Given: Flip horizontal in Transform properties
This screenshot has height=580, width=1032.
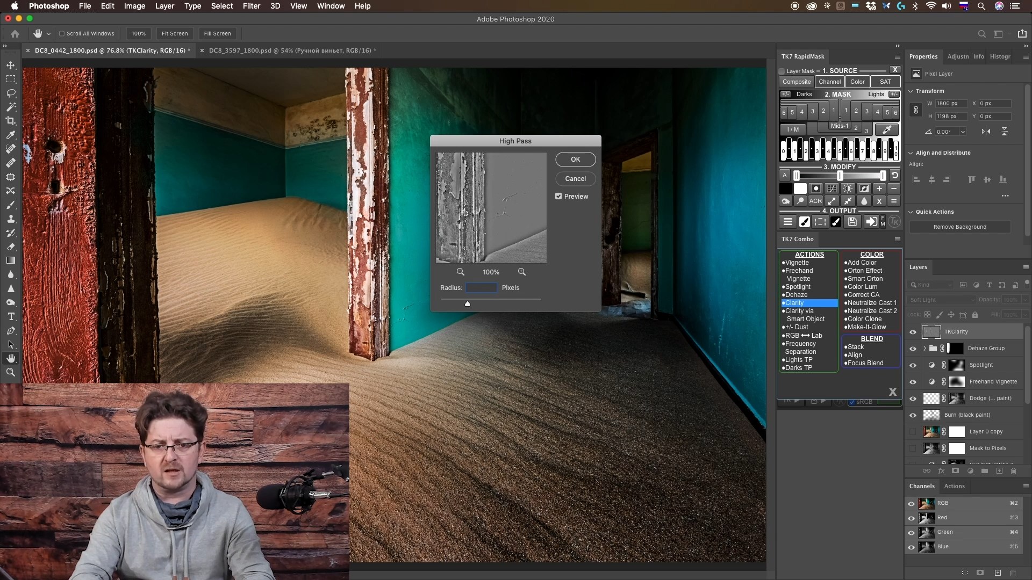Looking at the screenshot, I should coord(986,132).
